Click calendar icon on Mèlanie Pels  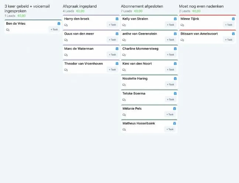174,108
